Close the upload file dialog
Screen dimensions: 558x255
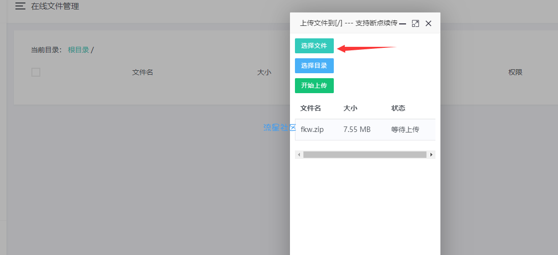428,23
